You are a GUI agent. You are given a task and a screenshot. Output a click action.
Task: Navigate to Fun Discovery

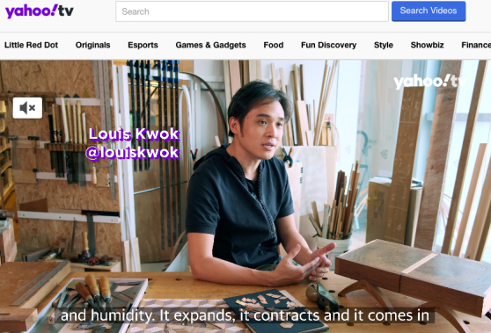(328, 45)
